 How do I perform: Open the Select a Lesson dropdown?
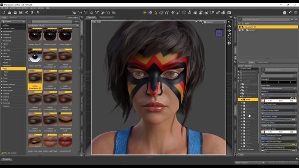coord(250,163)
